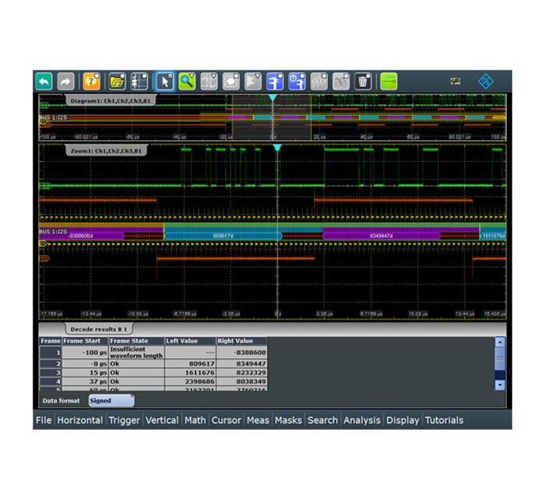Click the decoded 809617d bus segment
The image size is (545, 498).
223,236
